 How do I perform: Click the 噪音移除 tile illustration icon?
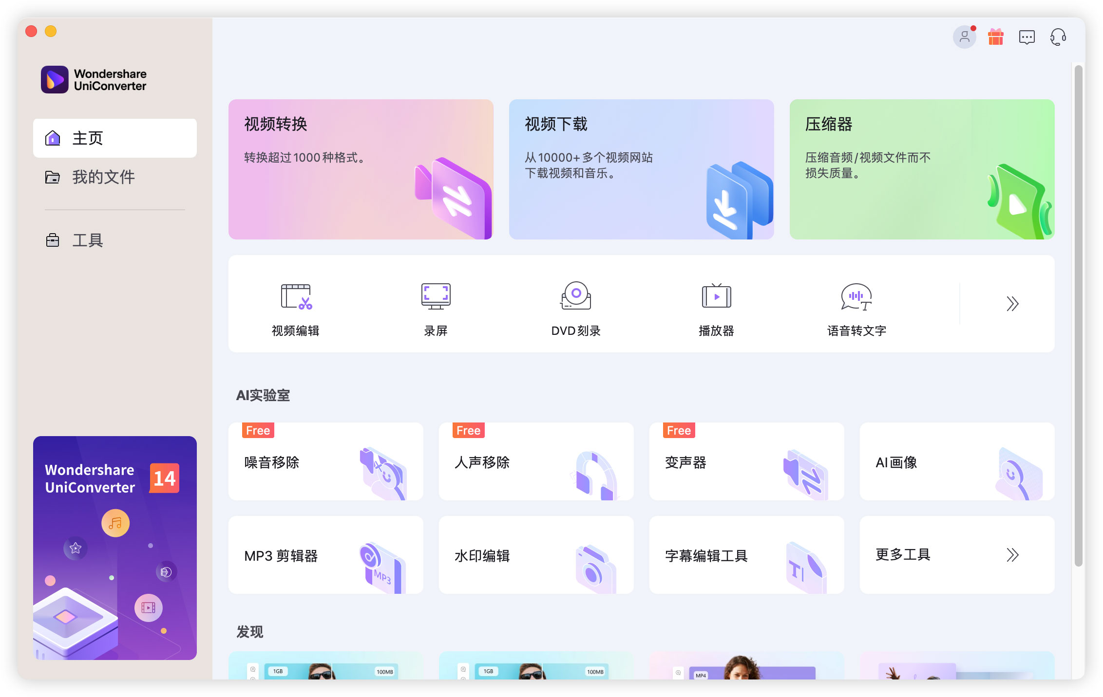(x=383, y=474)
